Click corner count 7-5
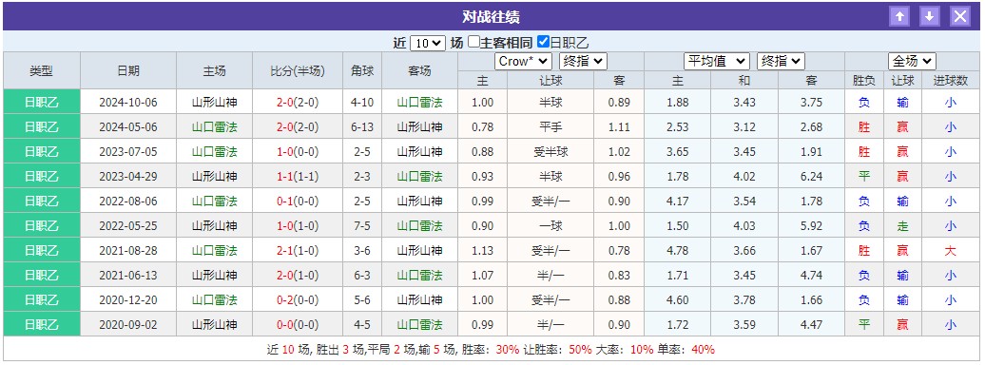 click(362, 226)
